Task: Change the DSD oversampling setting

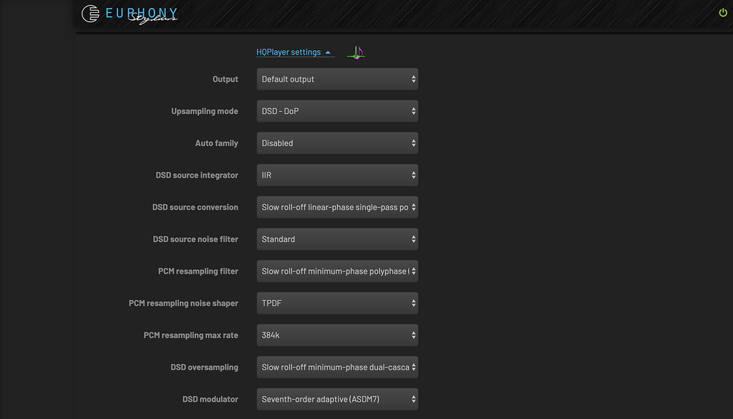Action: point(336,367)
